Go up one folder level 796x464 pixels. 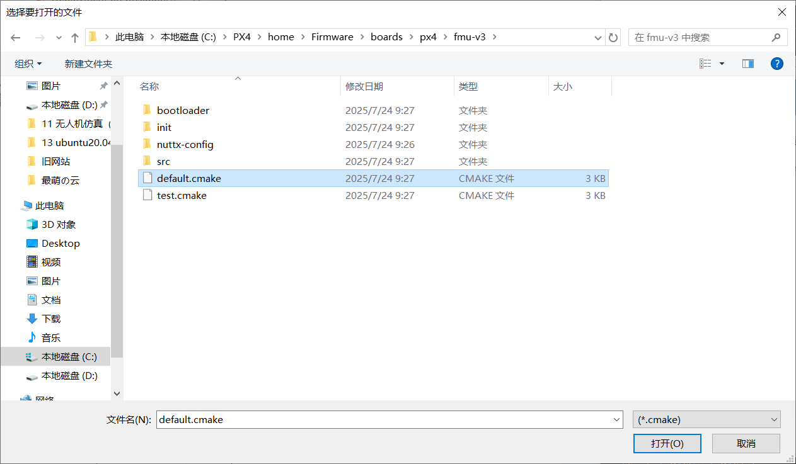click(75, 37)
